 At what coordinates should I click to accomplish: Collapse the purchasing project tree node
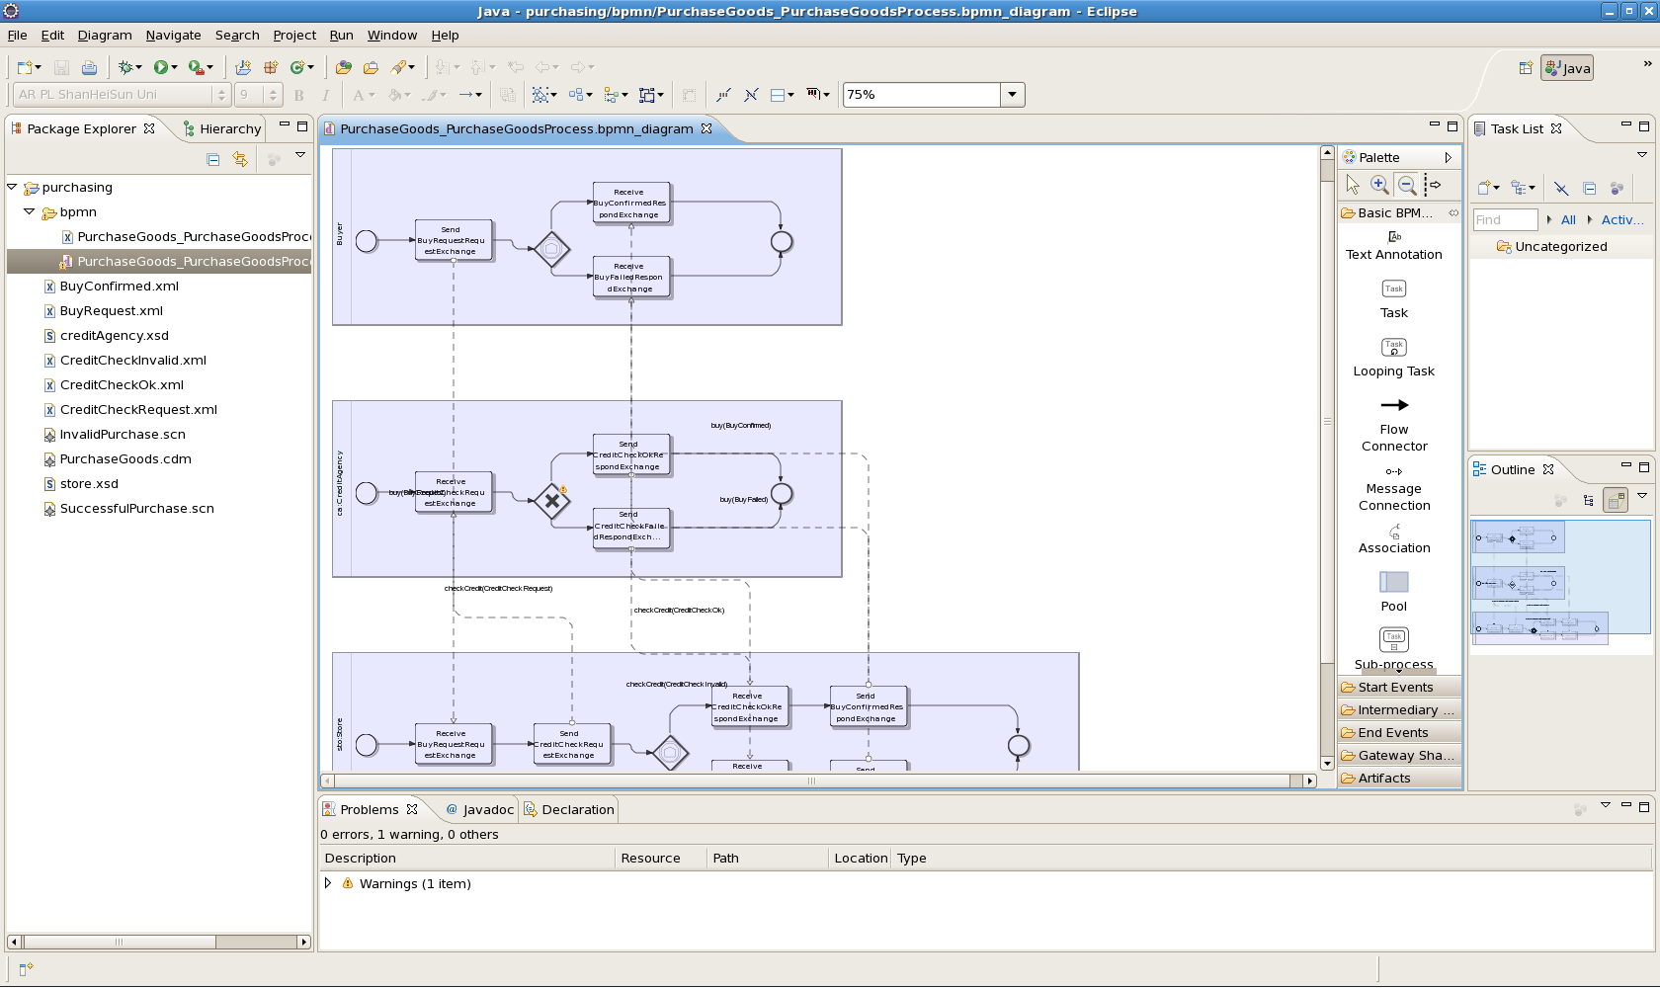tap(12, 187)
